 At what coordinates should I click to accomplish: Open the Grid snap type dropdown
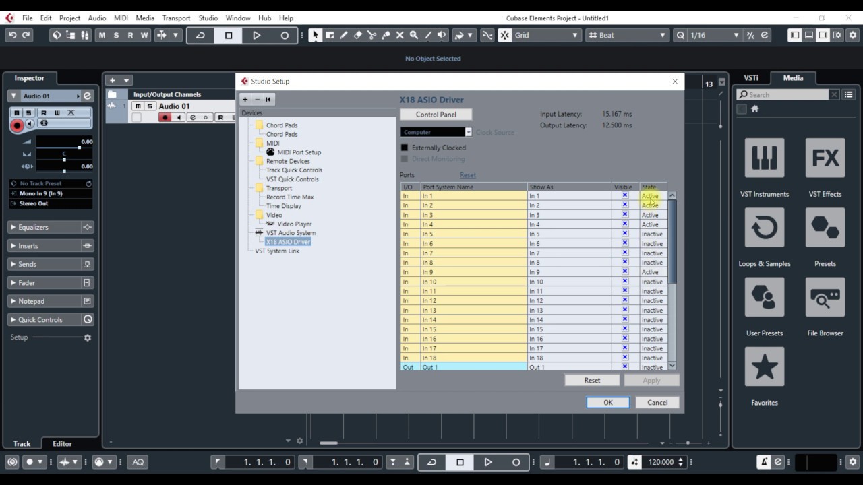point(547,35)
